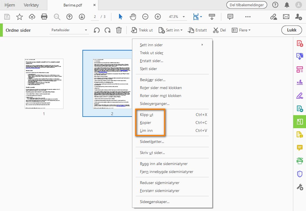306x211 pixels.
Task: Open Fill & Sign sidebar tool
Action: (300, 82)
